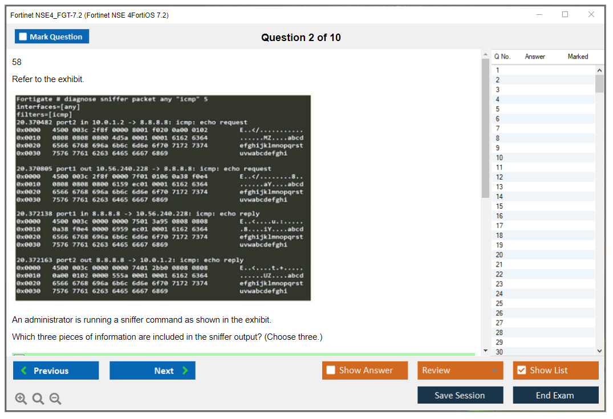Click the zoom out magnifier icon

55,399
